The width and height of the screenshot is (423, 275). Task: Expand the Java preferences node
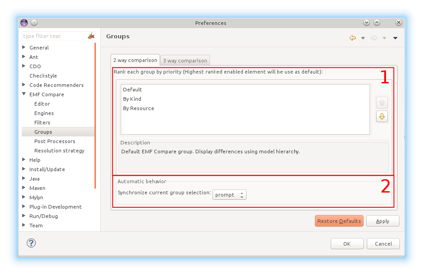(24, 178)
